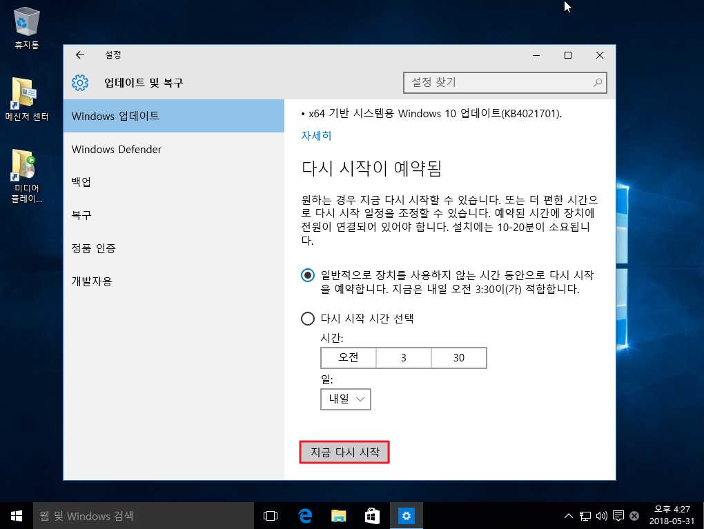Open the Store from taskbar
This screenshot has height=529, width=704.
tap(372, 515)
